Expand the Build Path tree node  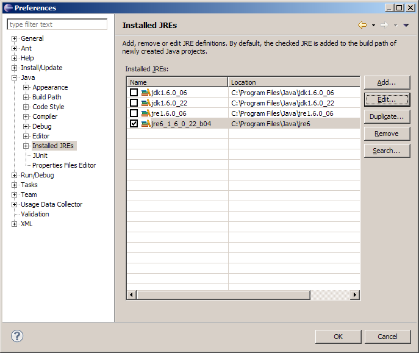pyautogui.click(x=26, y=97)
